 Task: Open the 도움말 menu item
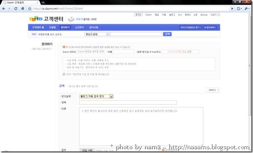click(x=53, y=28)
